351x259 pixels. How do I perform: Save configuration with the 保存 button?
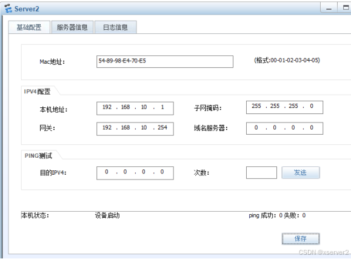coord(301,239)
